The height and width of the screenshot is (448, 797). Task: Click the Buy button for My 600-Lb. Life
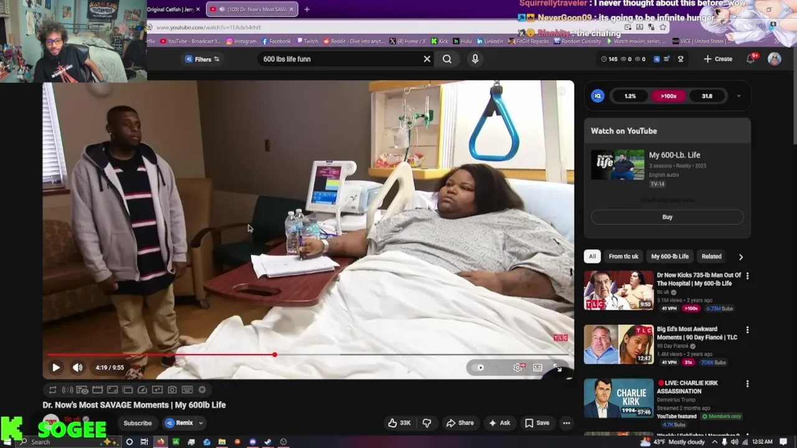click(x=667, y=217)
